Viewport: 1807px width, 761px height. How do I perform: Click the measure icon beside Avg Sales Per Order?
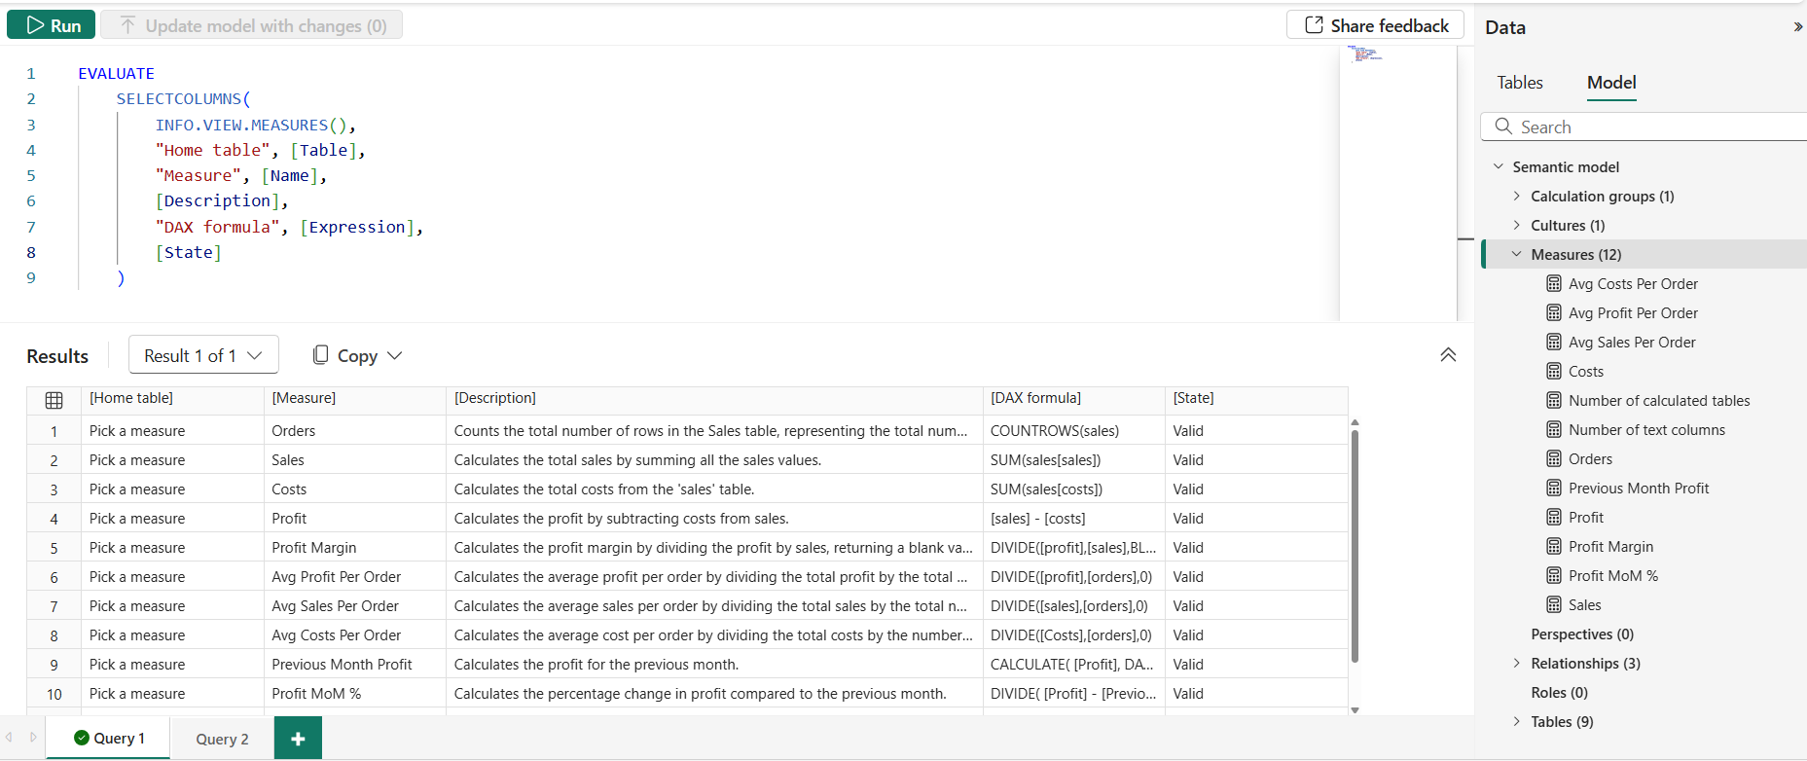coord(1554,343)
